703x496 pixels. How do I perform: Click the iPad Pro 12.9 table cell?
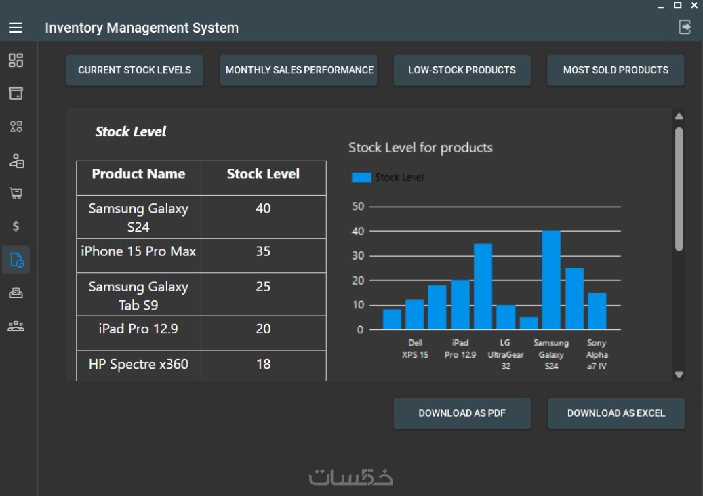138,333
